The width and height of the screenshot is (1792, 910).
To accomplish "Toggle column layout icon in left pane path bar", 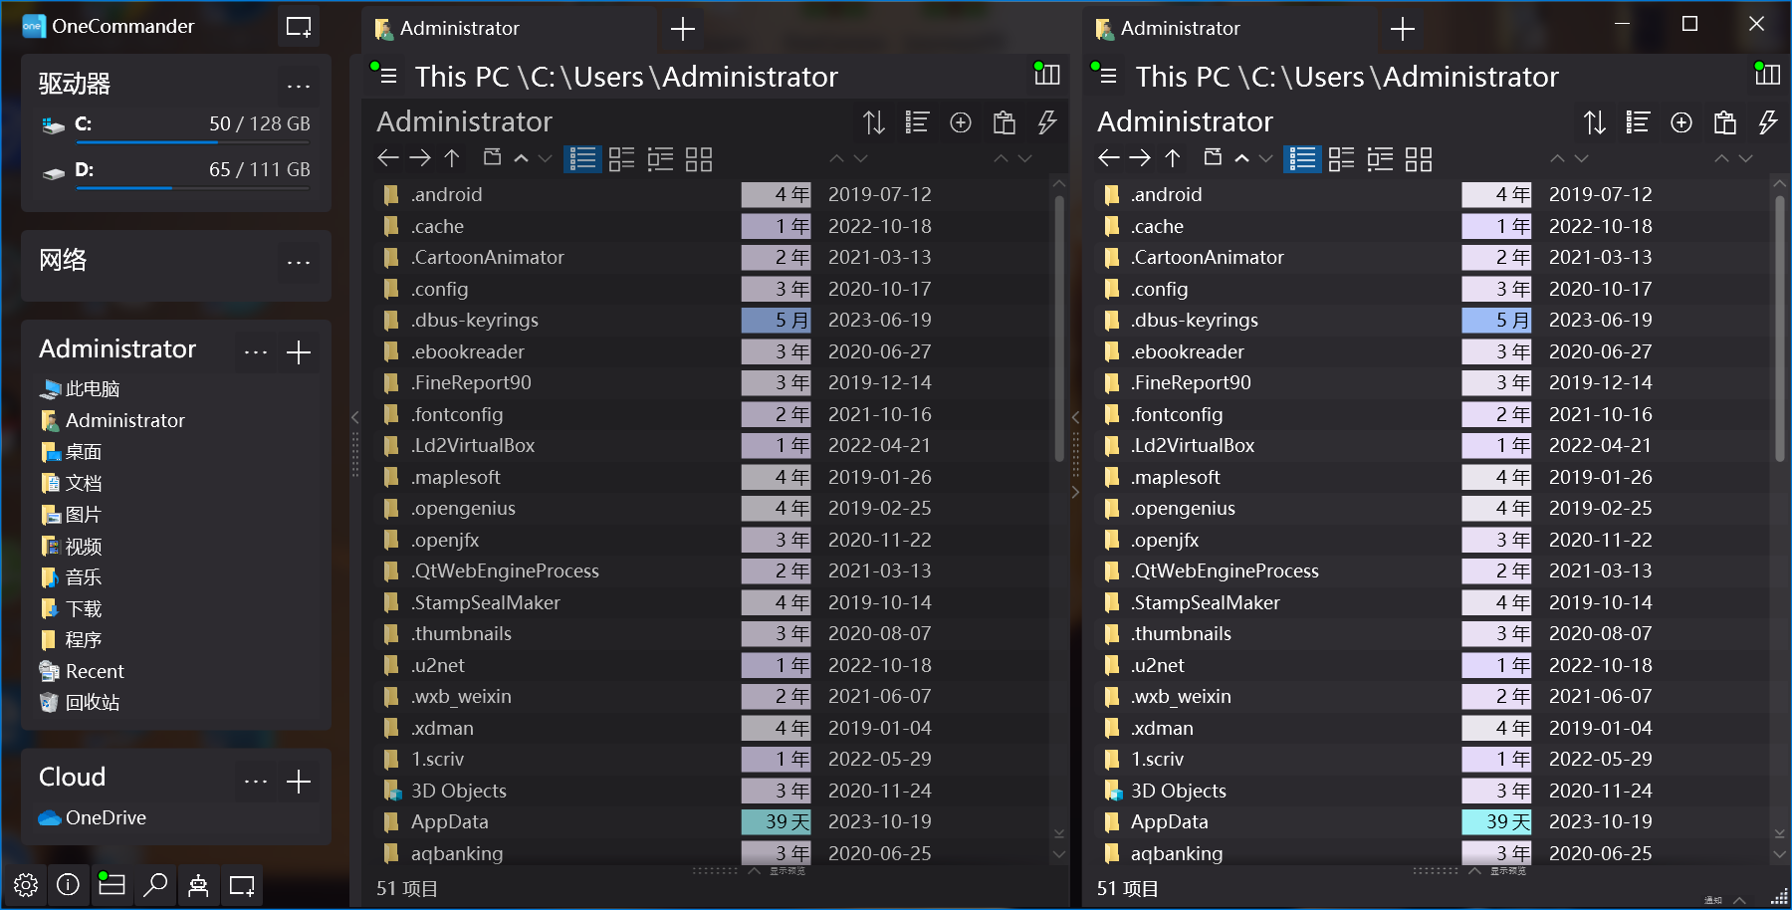I will tap(1047, 75).
